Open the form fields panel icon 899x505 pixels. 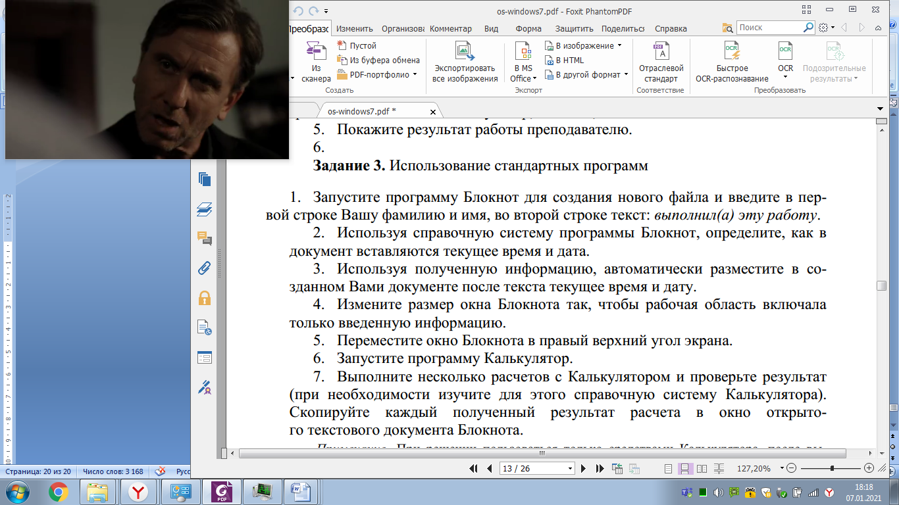204,358
